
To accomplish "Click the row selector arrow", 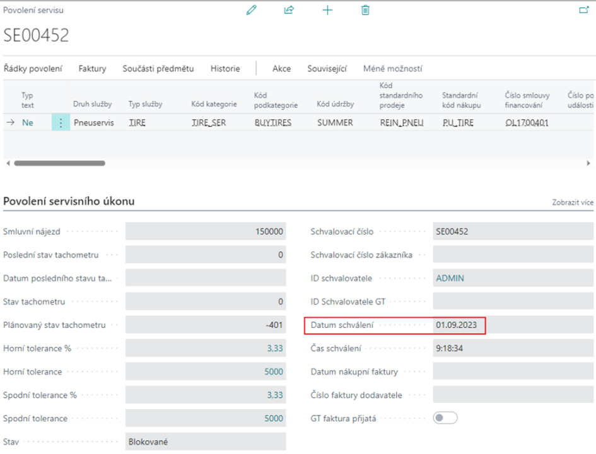I will (11, 123).
